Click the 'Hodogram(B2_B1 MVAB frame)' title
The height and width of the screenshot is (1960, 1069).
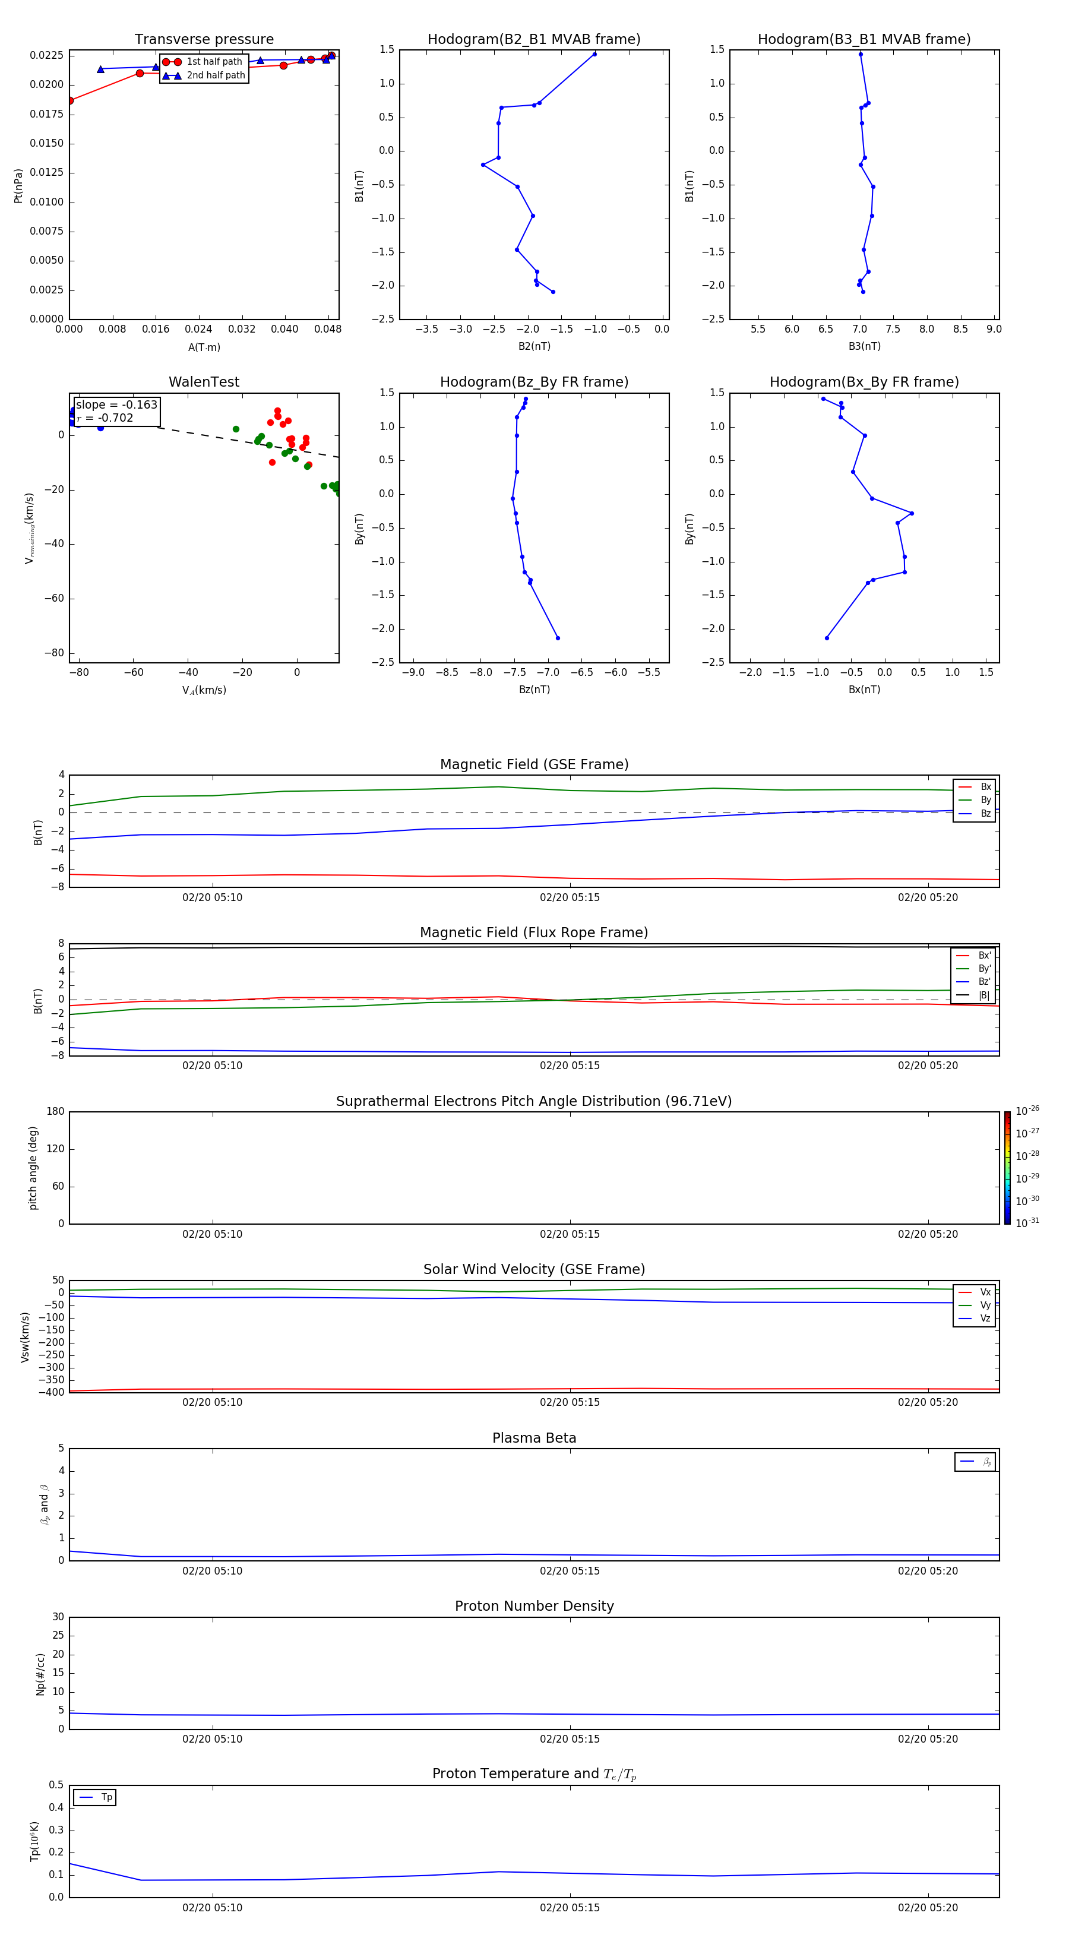534,40
